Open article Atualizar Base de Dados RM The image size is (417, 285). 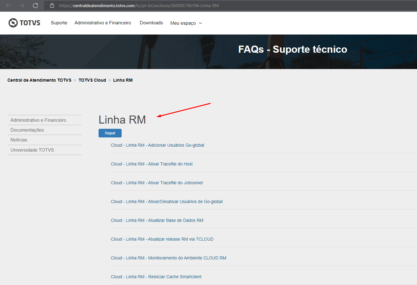pyautogui.click(x=157, y=220)
